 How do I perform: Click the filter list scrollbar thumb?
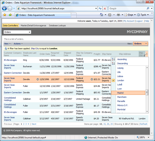click(147, 92)
